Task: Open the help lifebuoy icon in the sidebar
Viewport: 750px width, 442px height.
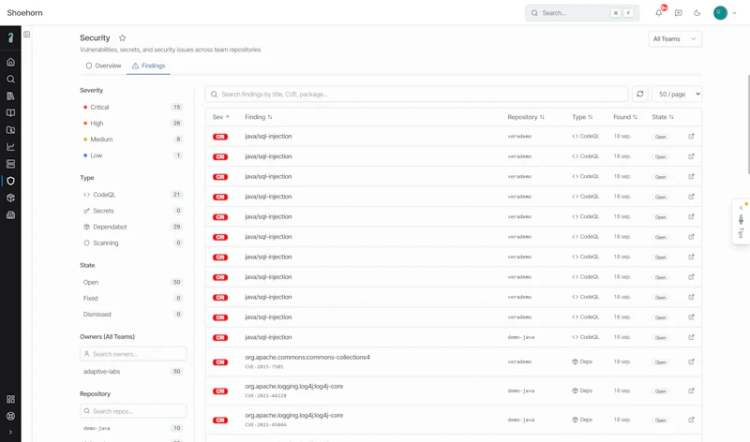Action: click(10, 416)
